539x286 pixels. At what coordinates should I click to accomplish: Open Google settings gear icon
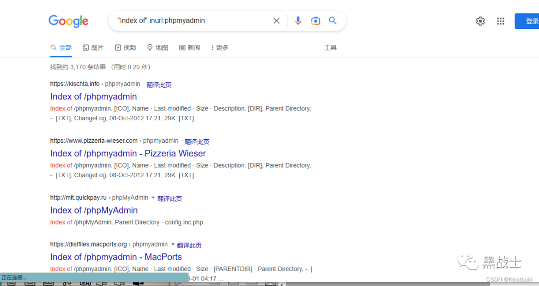pyautogui.click(x=480, y=21)
